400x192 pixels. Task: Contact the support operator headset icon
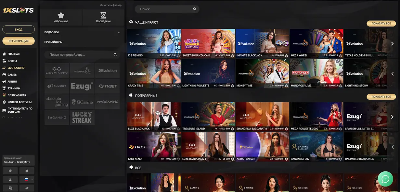point(10,179)
